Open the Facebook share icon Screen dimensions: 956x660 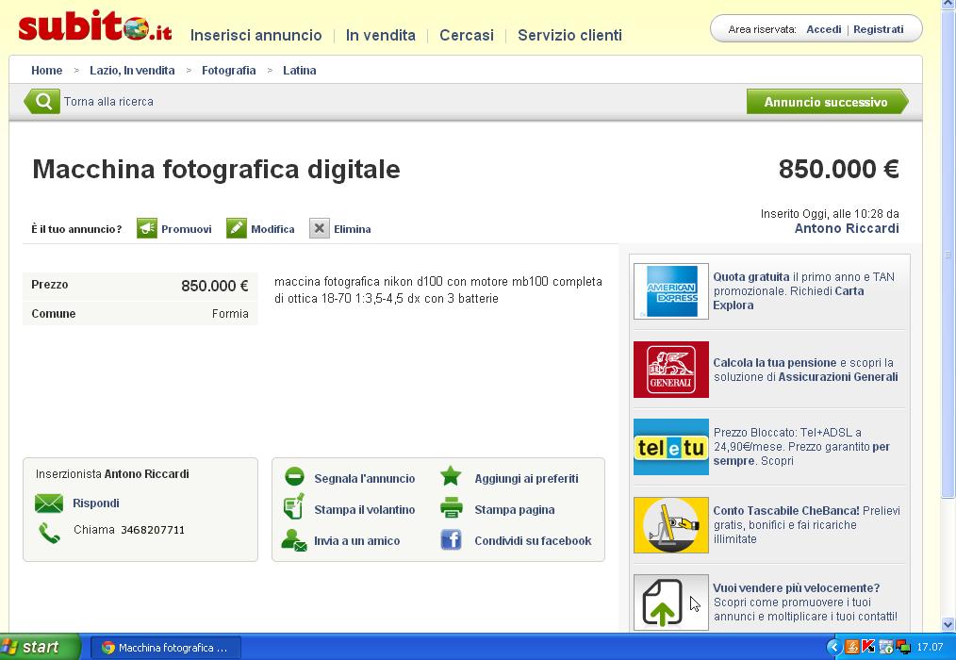coord(450,540)
